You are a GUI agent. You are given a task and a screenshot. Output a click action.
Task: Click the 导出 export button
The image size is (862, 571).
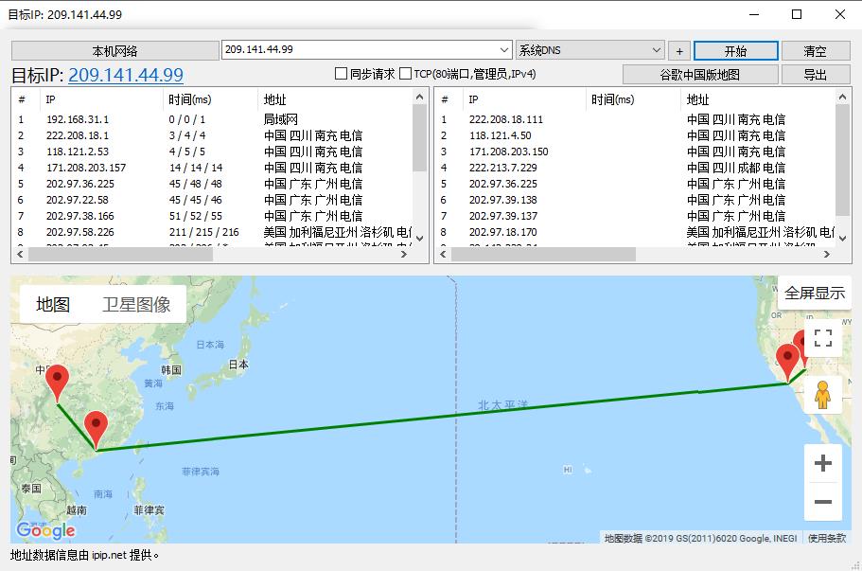click(x=815, y=75)
